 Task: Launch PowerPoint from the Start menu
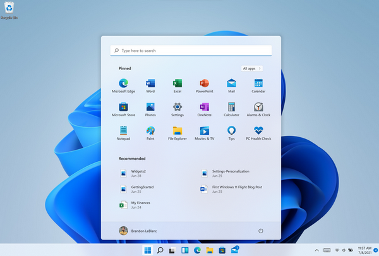click(x=204, y=84)
